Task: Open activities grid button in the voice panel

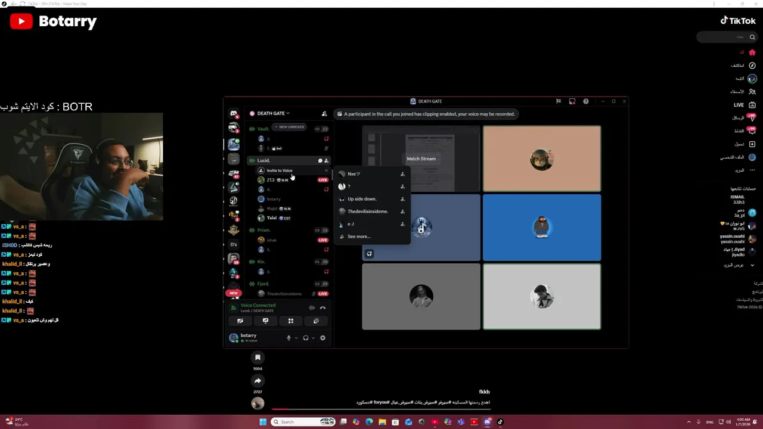Action: pos(291,321)
